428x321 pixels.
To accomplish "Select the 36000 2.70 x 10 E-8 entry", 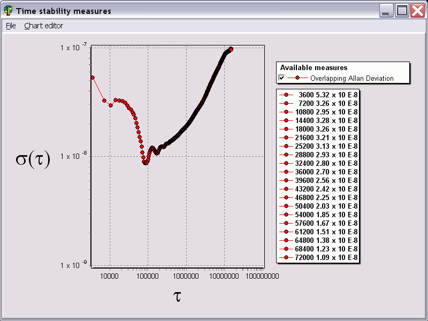I will click(318, 172).
